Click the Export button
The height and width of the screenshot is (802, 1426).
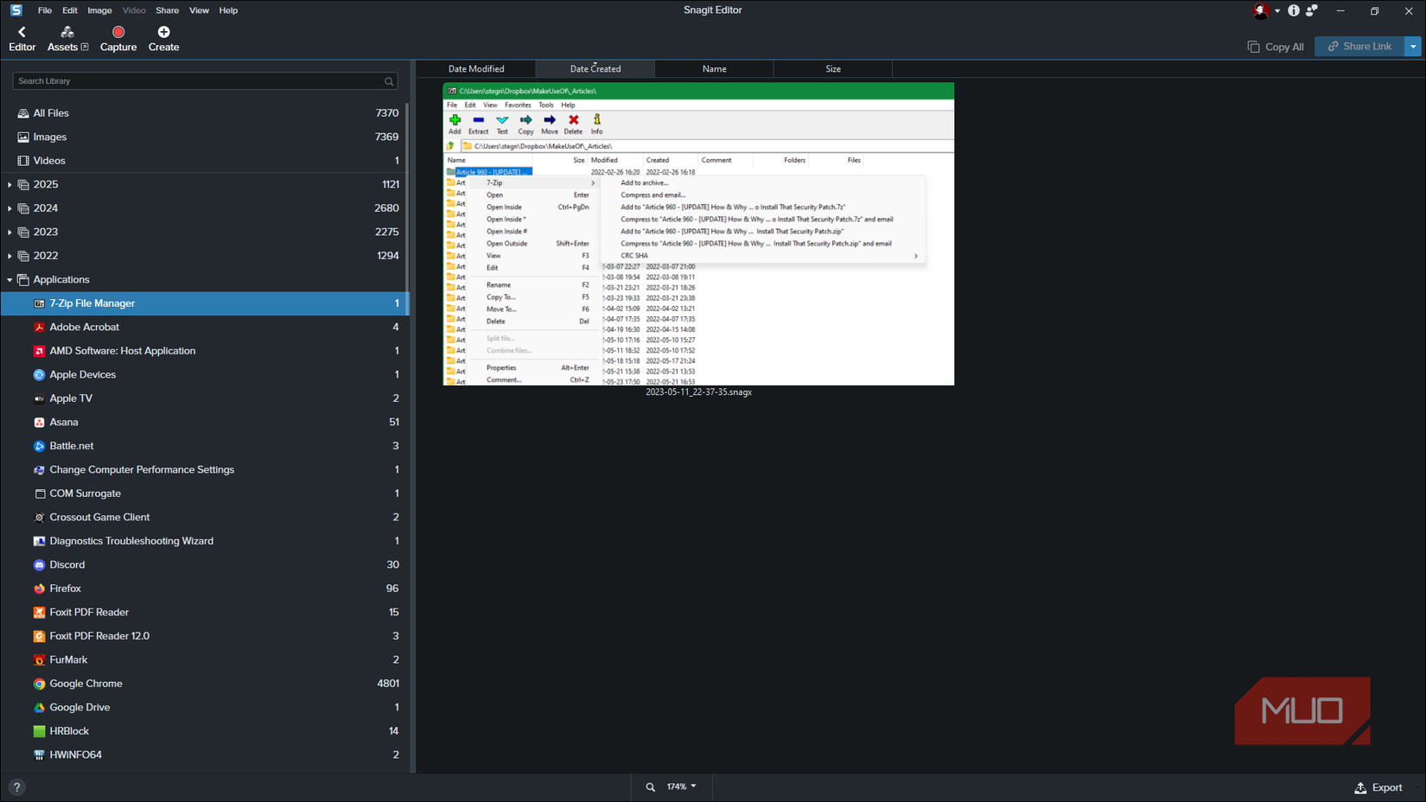click(x=1378, y=787)
